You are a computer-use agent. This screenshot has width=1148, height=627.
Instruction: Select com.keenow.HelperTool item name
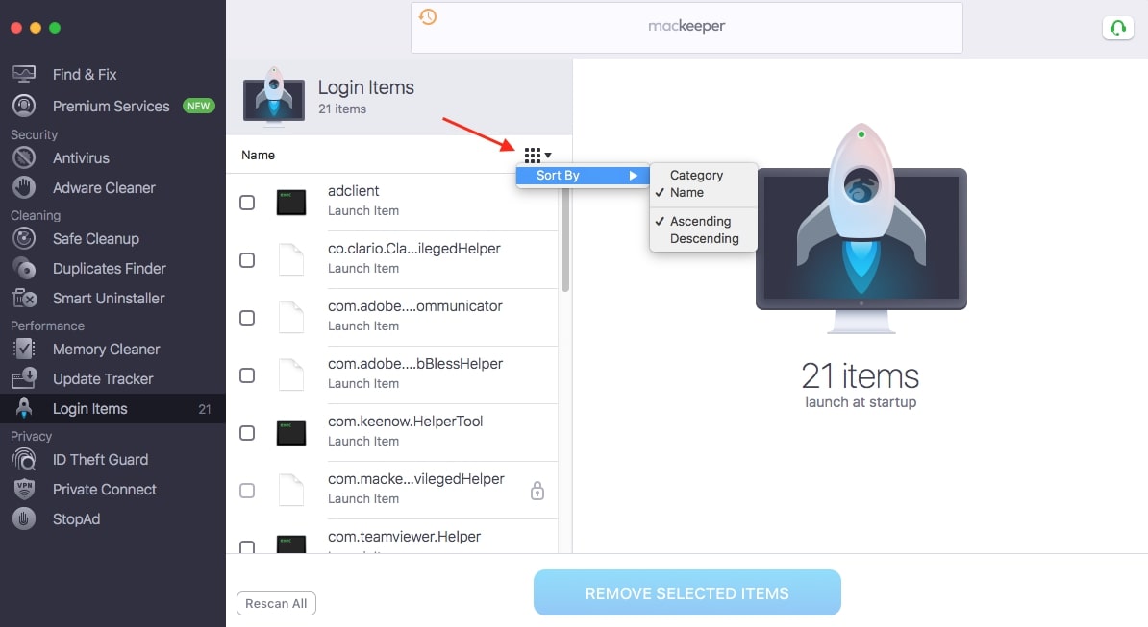coord(405,422)
